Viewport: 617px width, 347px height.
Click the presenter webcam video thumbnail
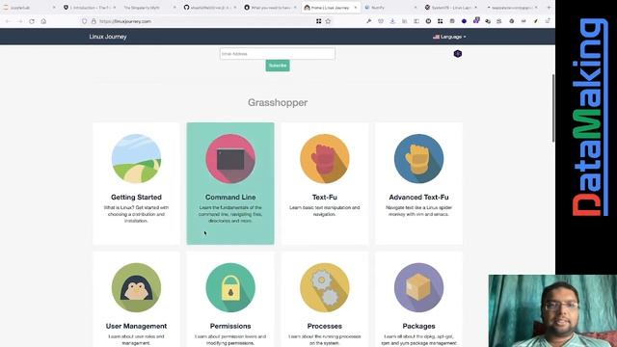coord(552,310)
